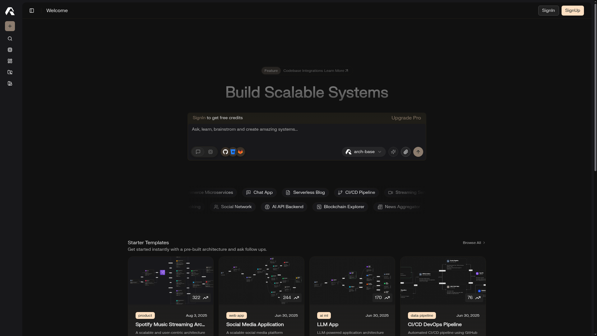This screenshot has width=597, height=336.
Task: Click the GitLab integration icon
Action: click(240, 152)
